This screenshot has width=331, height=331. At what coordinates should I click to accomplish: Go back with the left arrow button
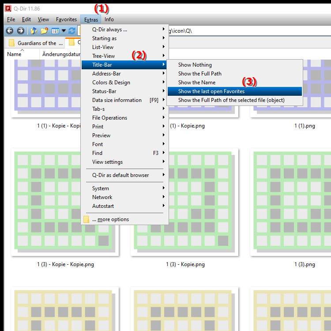pos(10,31)
